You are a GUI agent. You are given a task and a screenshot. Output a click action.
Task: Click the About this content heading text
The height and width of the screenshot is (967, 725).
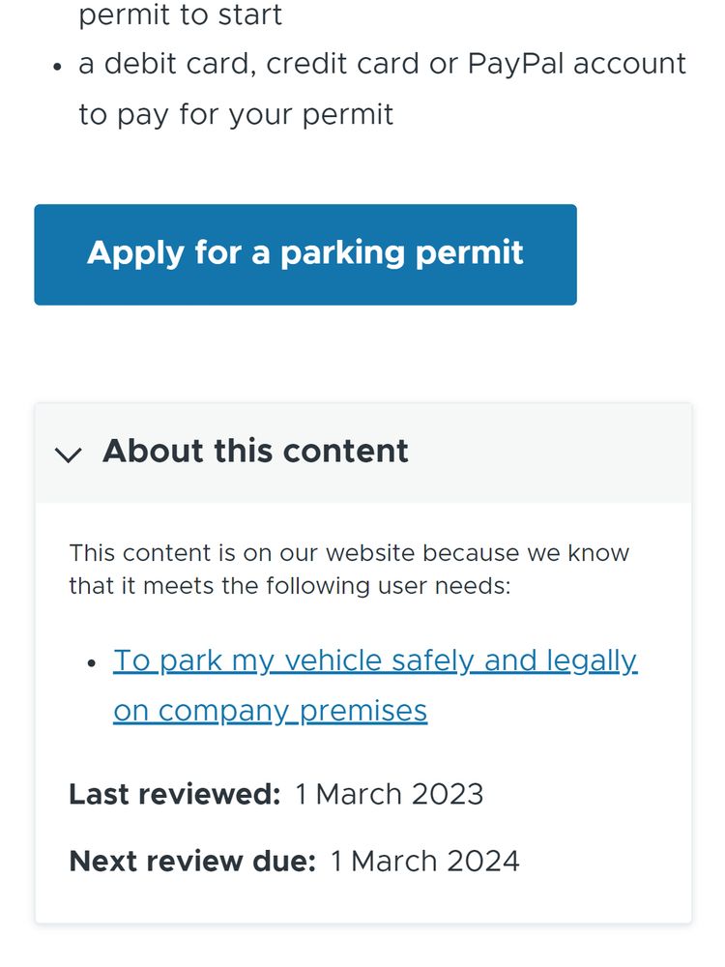coord(256,451)
